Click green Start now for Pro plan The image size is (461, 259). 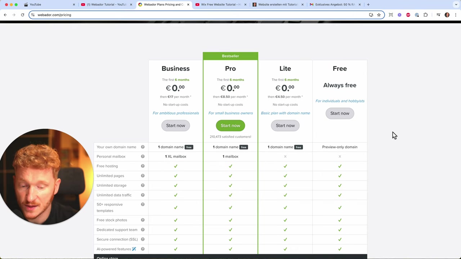(x=230, y=126)
